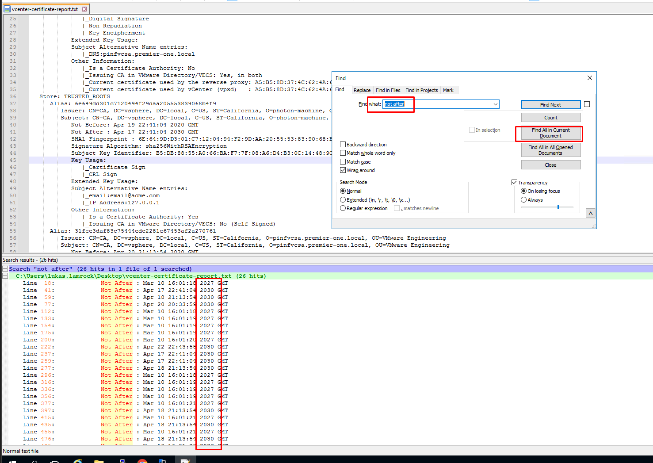Image resolution: width=653 pixels, height=463 pixels.
Task: Click Find All in Current Document
Action: point(551,133)
